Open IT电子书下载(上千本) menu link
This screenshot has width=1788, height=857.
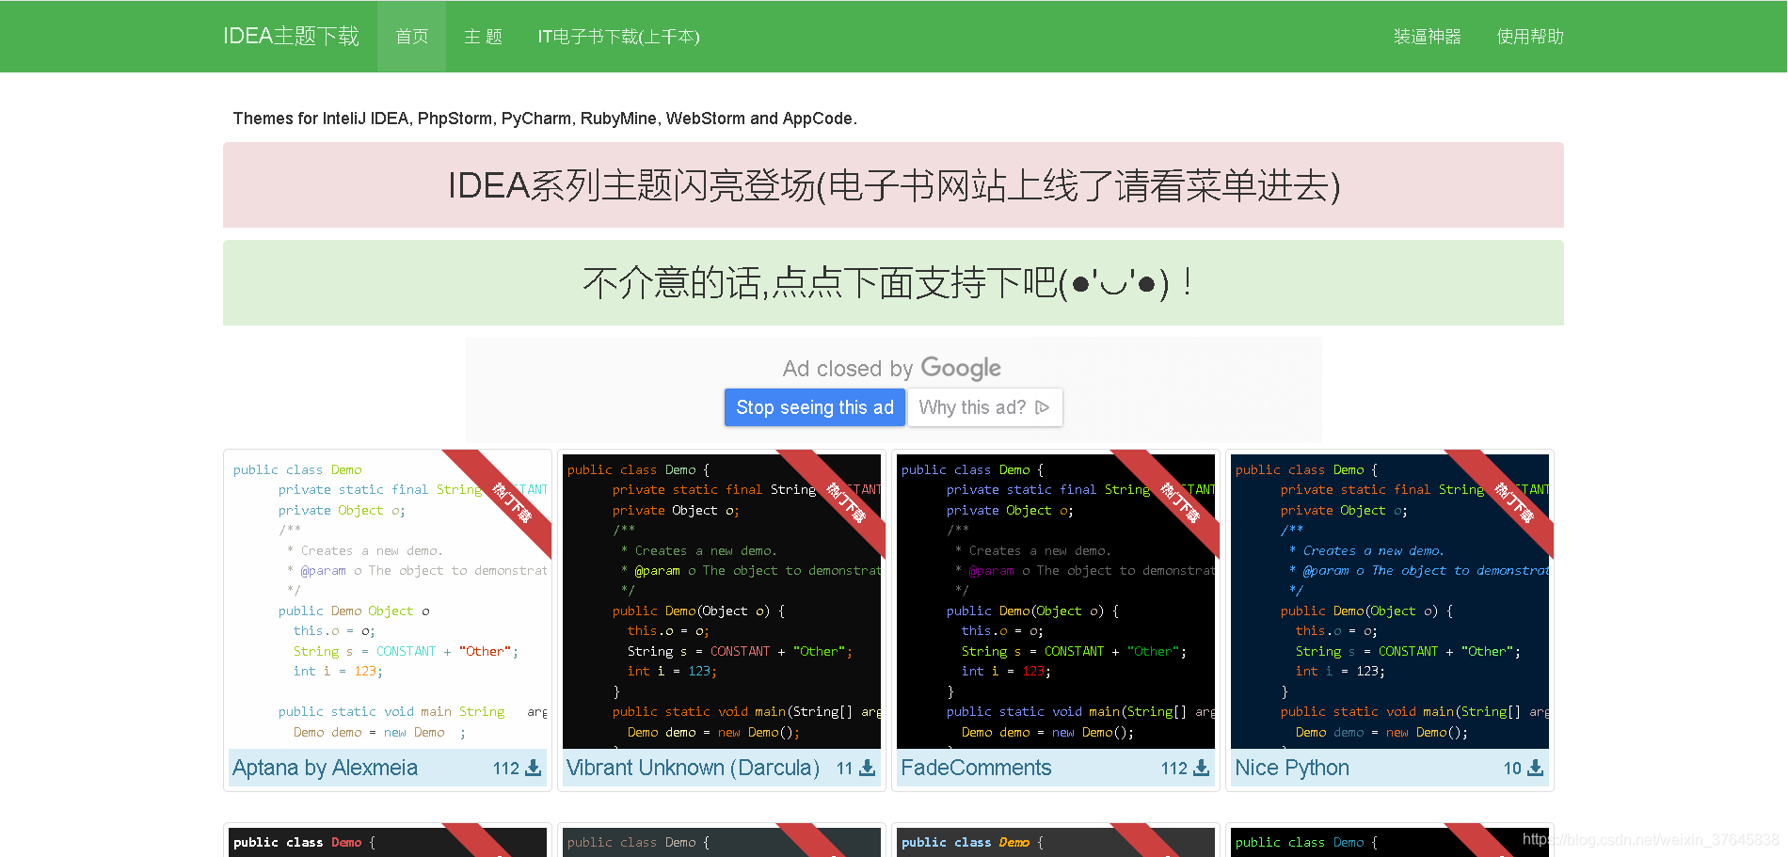click(618, 37)
